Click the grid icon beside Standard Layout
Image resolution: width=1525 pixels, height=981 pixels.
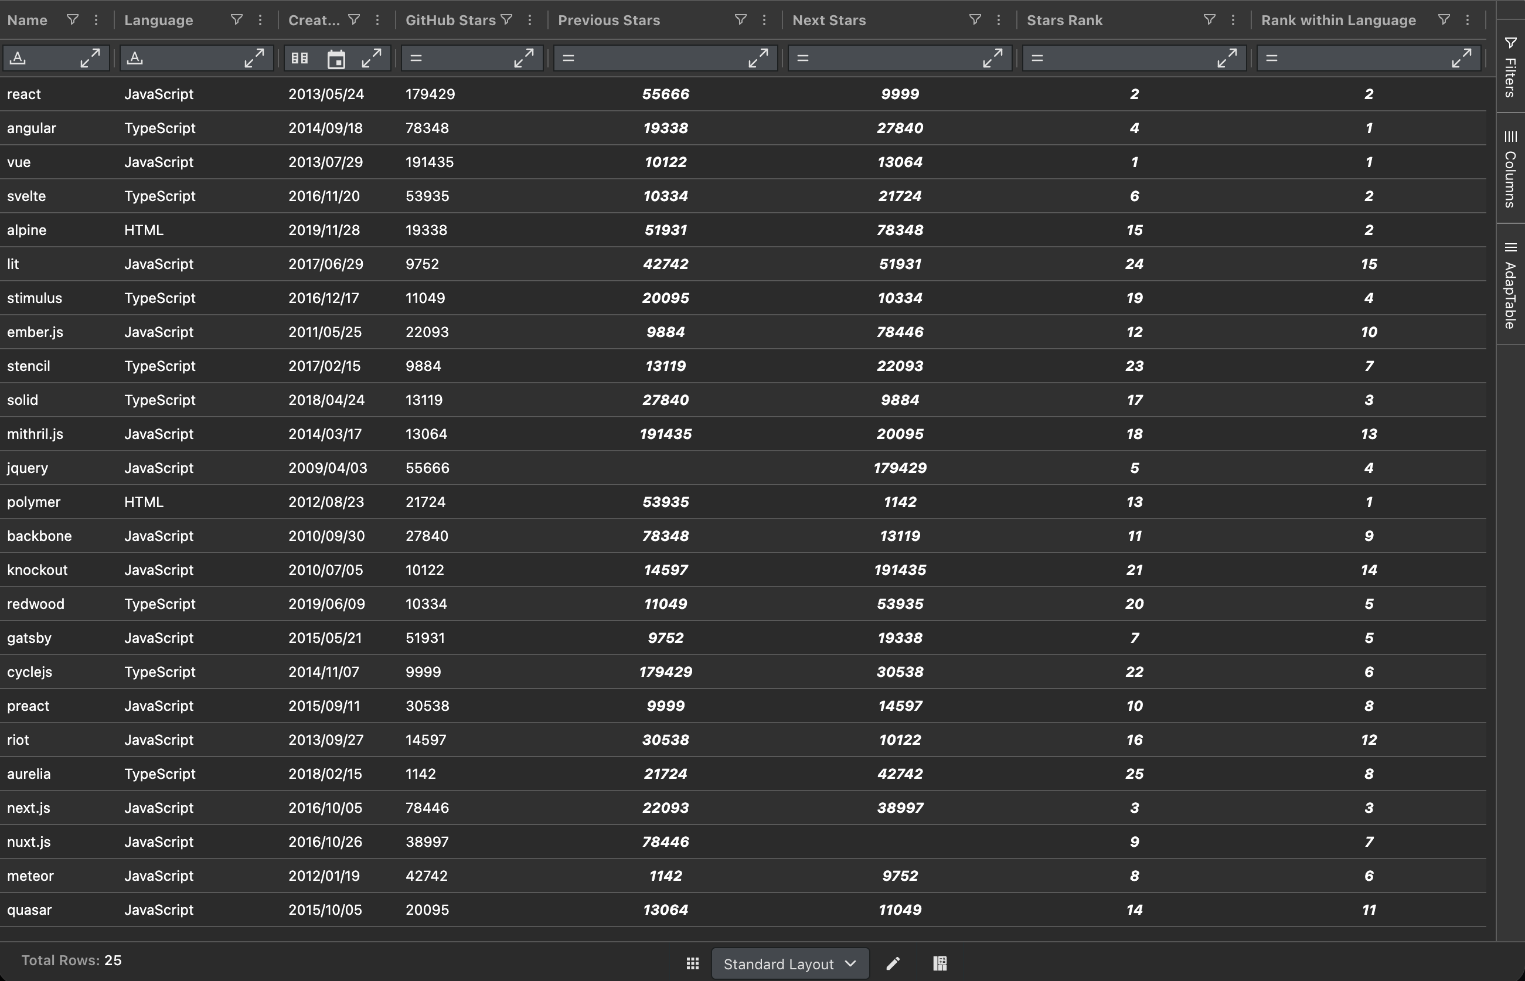tap(693, 963)
